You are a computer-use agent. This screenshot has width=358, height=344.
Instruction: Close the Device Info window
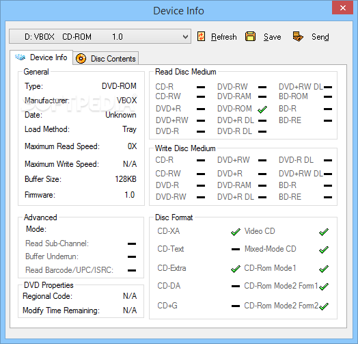tap(342, 8)
